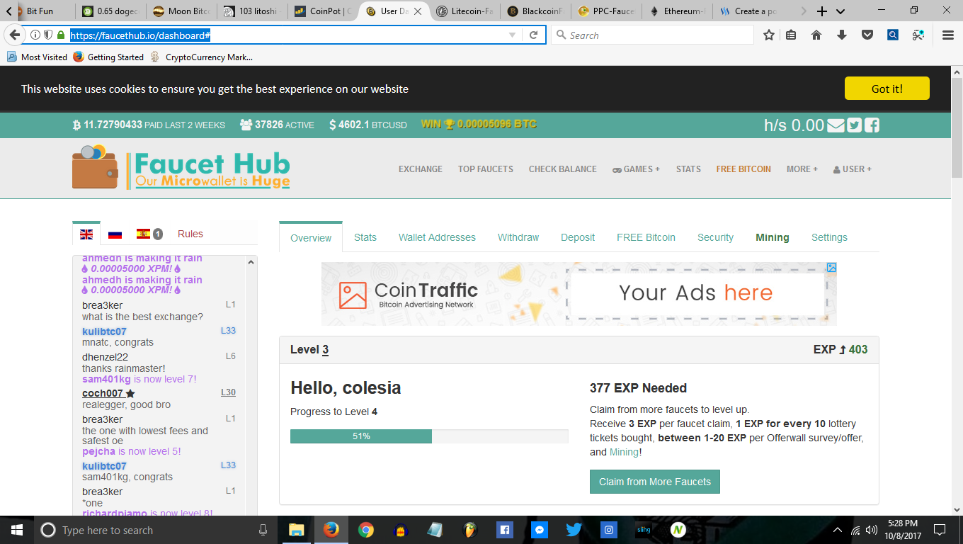The image size is (963, 544).
Task: Open the dashboard Mining tab
Action: click(x=773, y=237)
